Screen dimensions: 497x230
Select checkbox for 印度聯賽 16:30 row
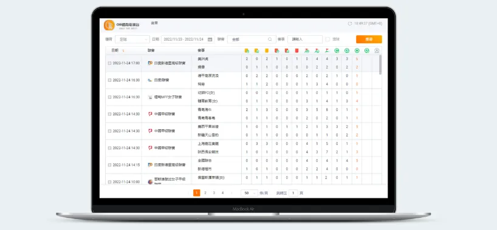pyautogui.click(x=110, y=80)
